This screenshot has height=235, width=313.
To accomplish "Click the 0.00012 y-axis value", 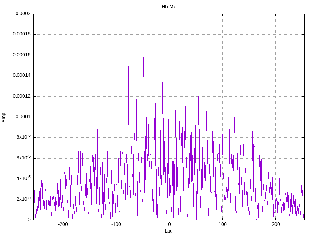I will coord(22,96).
